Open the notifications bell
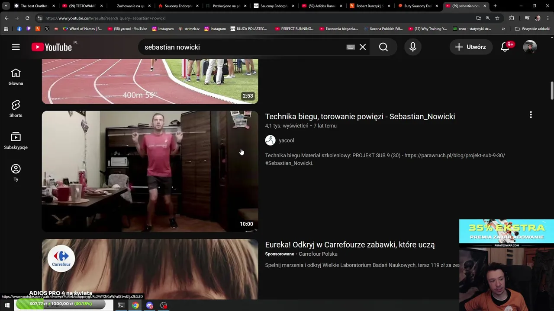Image resolution: width=554 pixels, height=311 pixels. (x=505, y=47)
